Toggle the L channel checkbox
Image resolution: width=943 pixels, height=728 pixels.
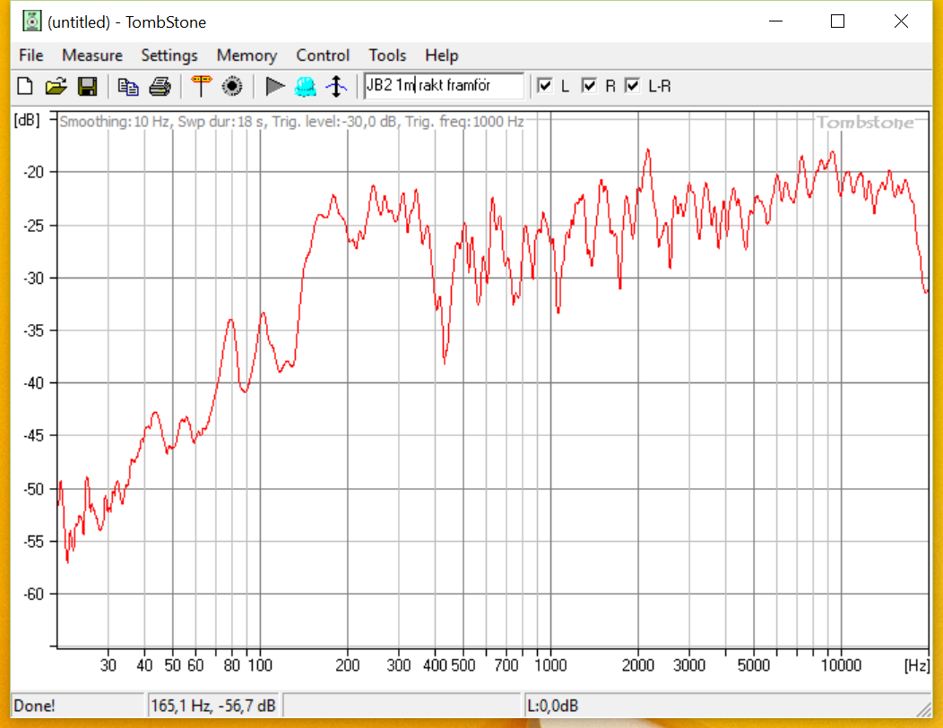point(545,85)
